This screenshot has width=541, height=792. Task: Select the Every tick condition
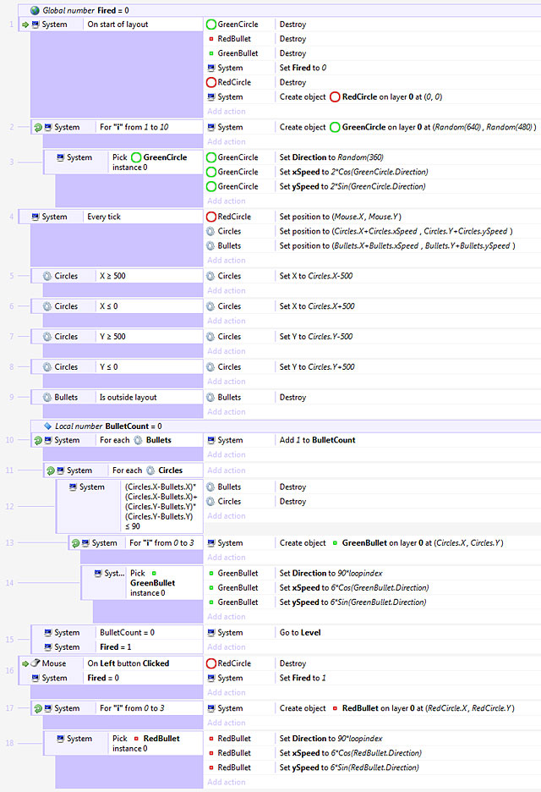[x=104, y=217]
